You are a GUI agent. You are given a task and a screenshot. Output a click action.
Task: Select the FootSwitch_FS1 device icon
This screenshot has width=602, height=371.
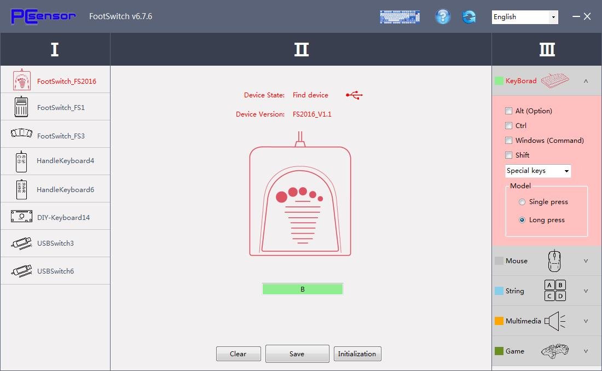click(21, 107)
